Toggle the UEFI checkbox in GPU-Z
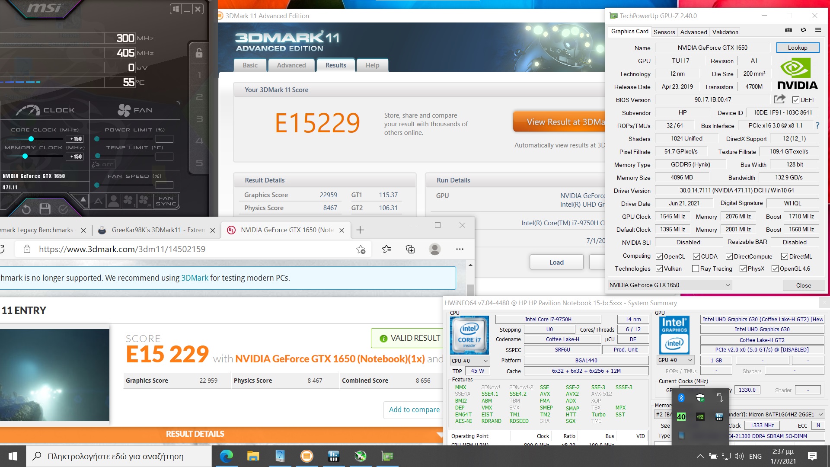The height and width of the screenshot is (467, 830). [795, 100]
